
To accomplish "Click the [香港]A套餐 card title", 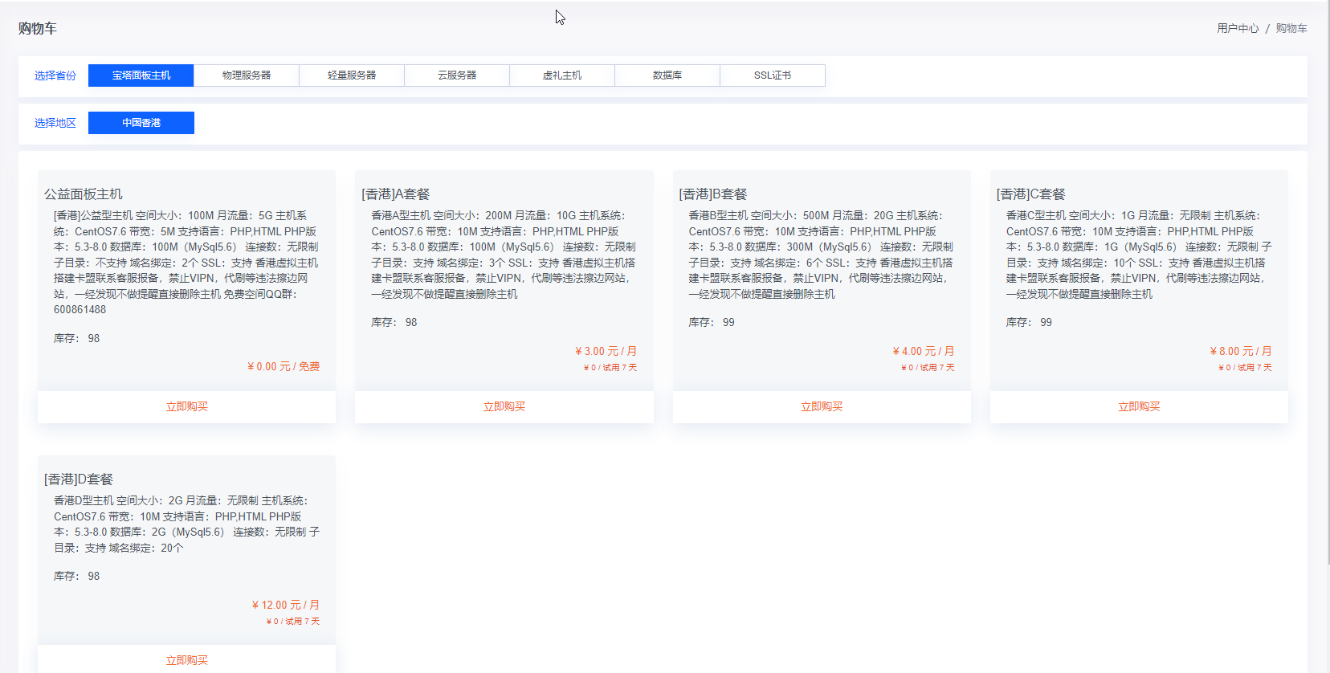I will point(396,194).
